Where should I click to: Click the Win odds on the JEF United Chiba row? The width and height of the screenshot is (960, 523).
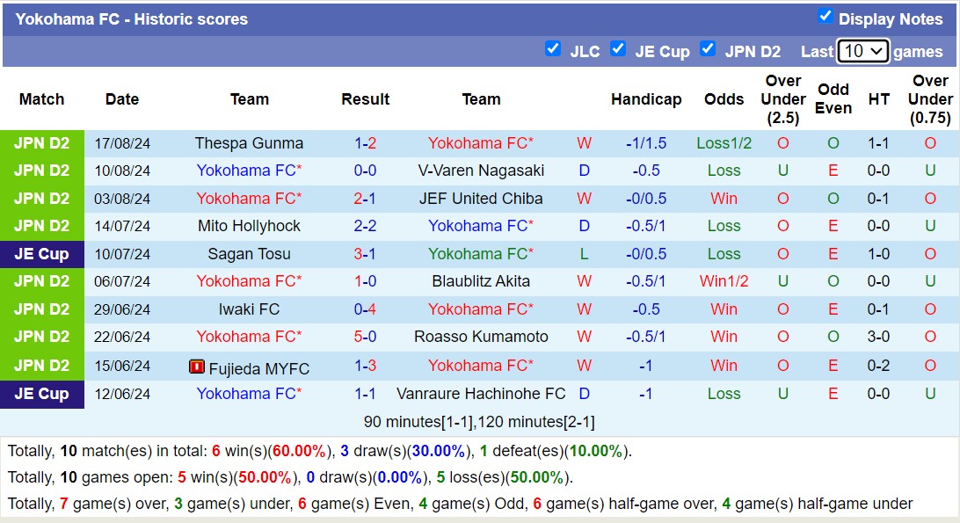(724, 199)
